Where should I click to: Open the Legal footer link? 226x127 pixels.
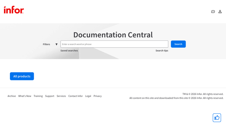click(x=88, y=96)
